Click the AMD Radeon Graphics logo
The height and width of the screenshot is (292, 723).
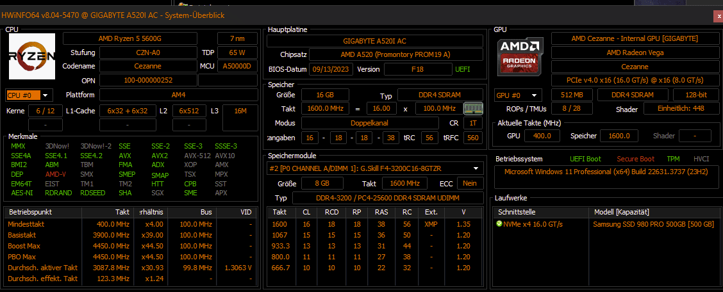[519, 56]
